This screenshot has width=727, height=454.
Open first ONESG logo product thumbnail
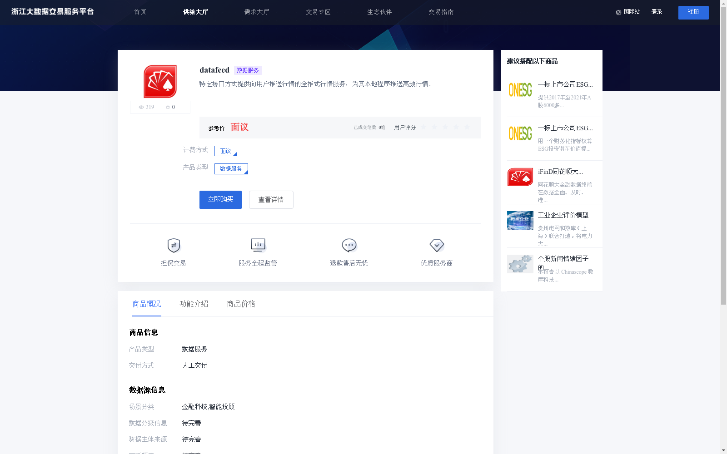[x=520, y=90]
